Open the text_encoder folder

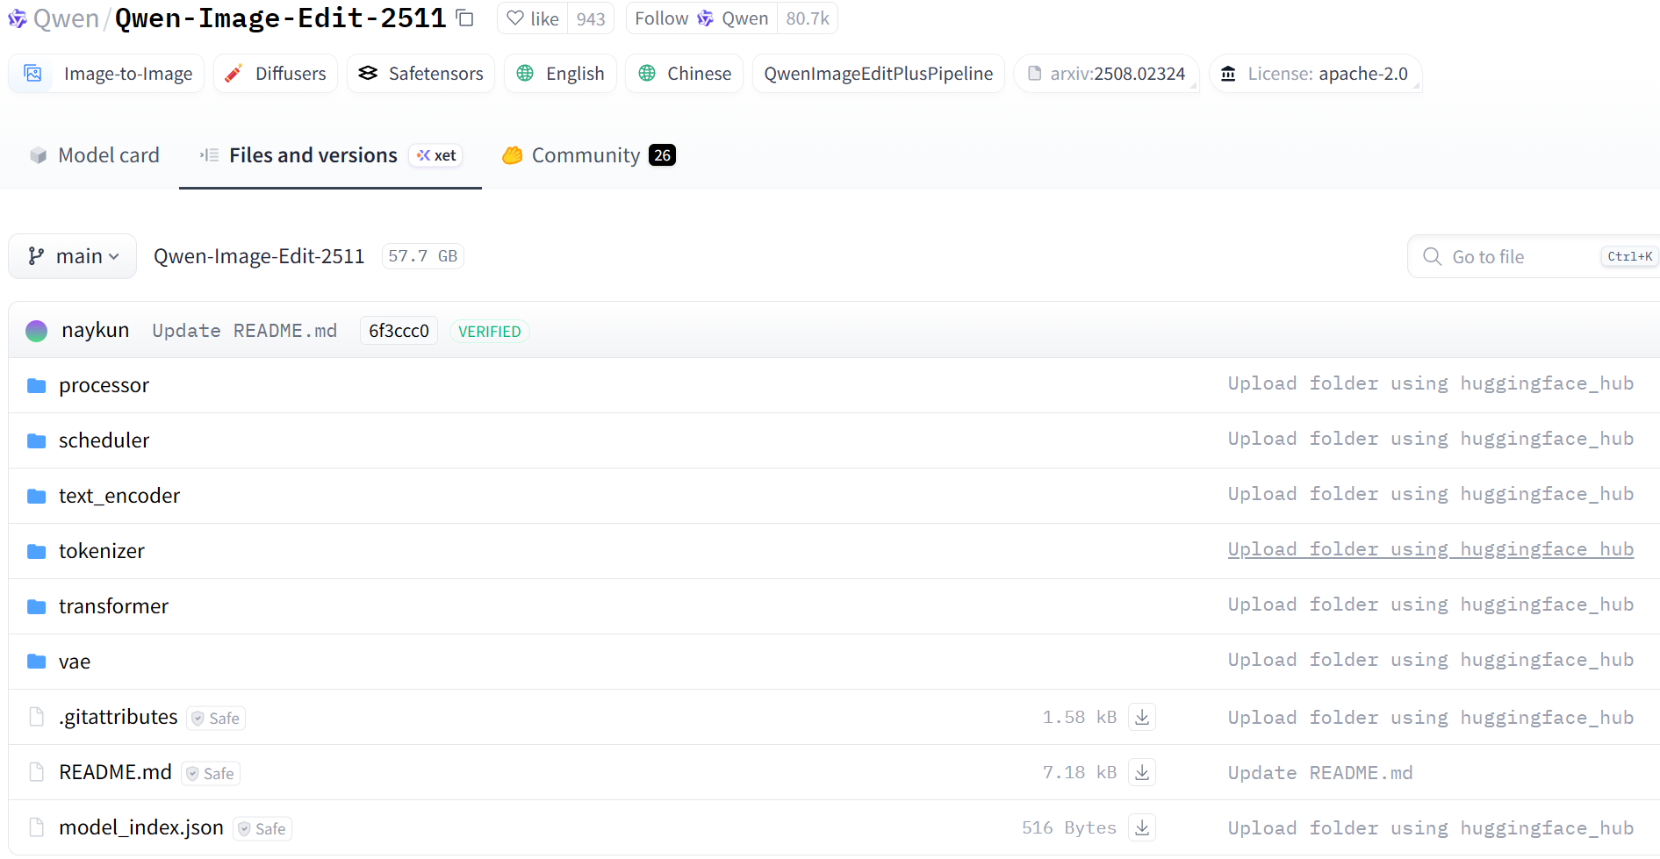pyautogui.click(x=119, y=496)
